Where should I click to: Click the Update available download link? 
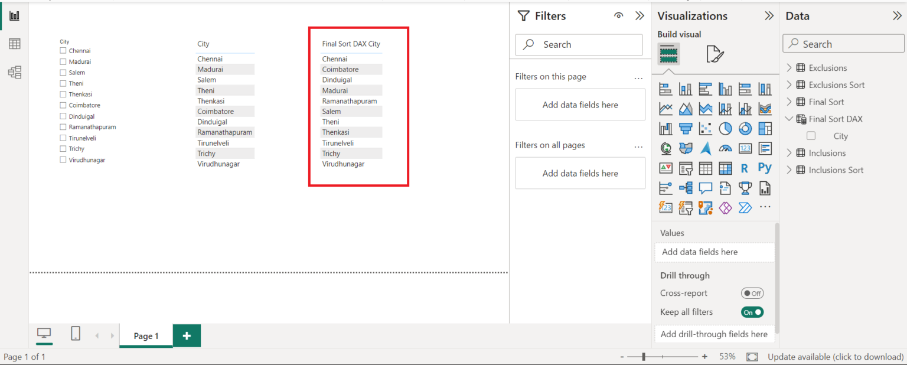coord(834,357)
